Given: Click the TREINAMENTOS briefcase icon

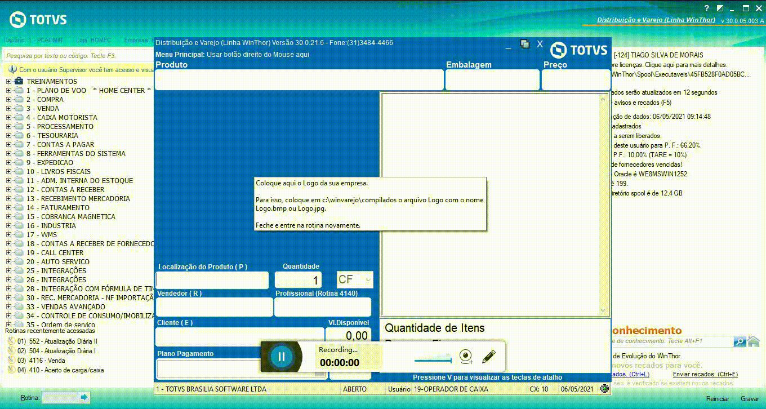Looking at the screenshot, I should tap(19, 81).
